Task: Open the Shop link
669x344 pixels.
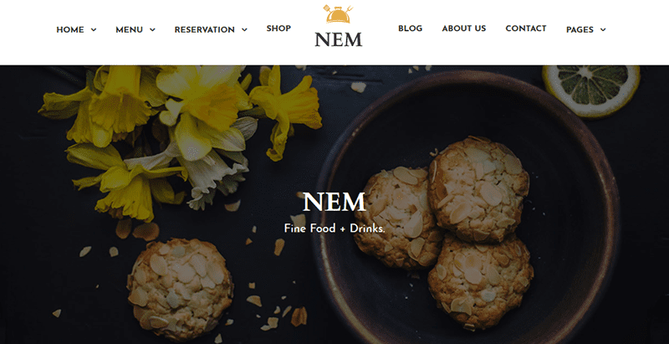Action: click(x=278, y=28)
